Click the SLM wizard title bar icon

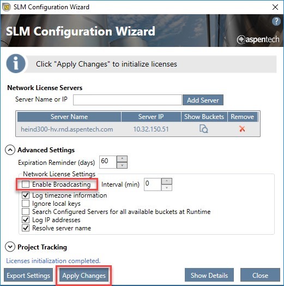pos(7,7)
